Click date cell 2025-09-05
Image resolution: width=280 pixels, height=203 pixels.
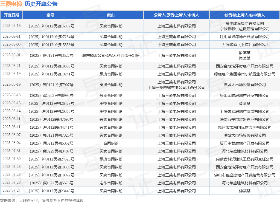point(11,44)
